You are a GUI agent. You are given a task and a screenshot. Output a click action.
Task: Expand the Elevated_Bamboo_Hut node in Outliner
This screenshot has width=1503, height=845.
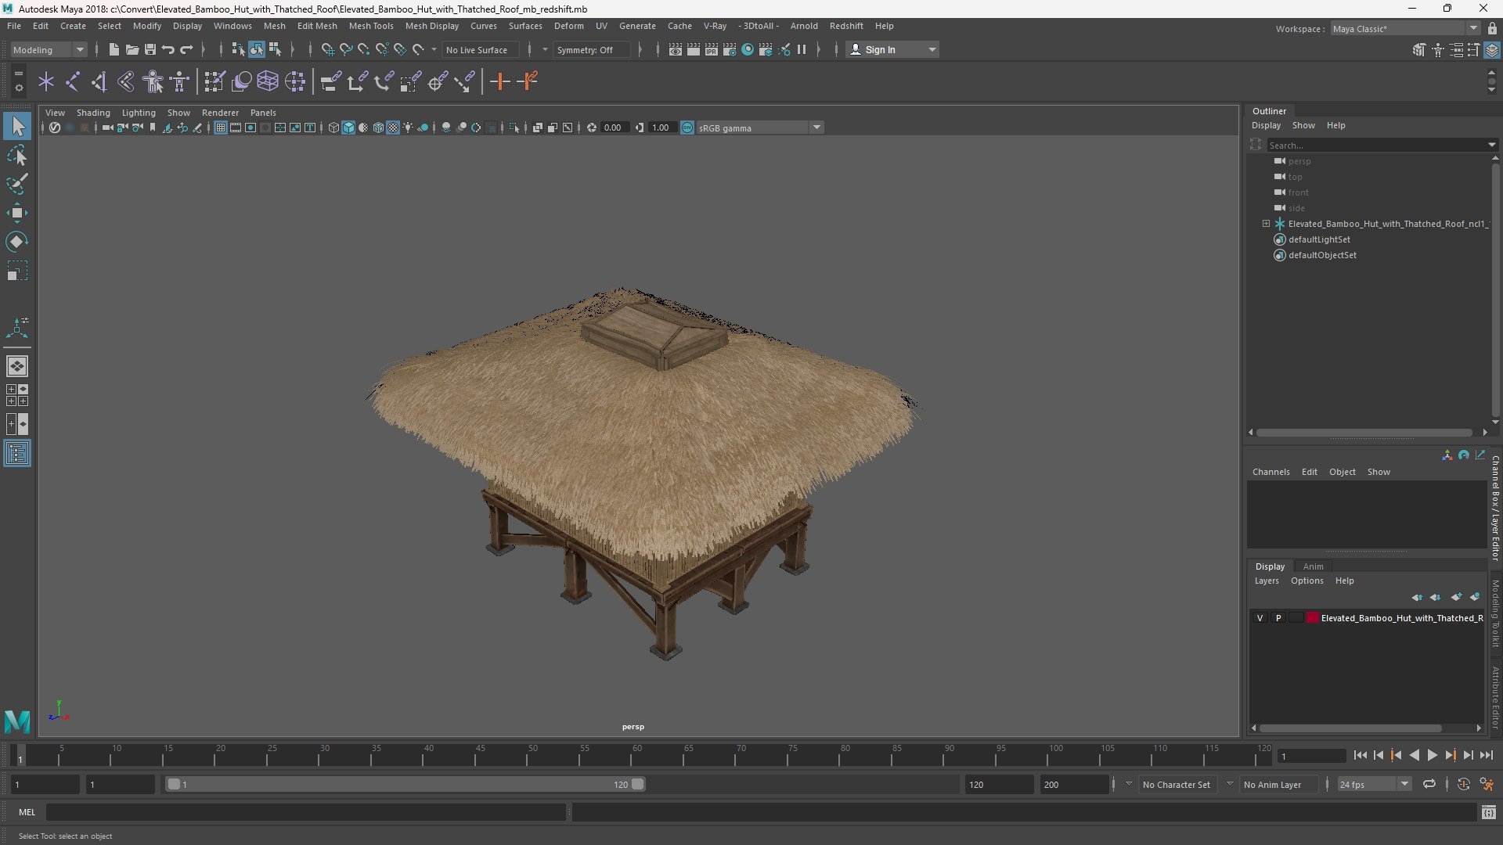(1266, 224)
